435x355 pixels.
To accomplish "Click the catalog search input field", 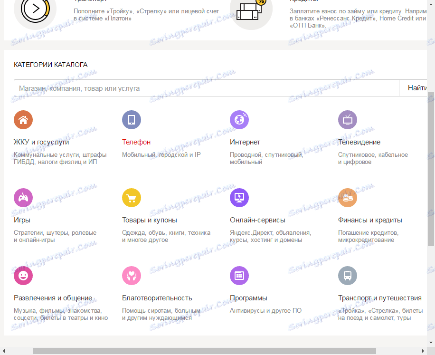I will [x=207, y=88].
